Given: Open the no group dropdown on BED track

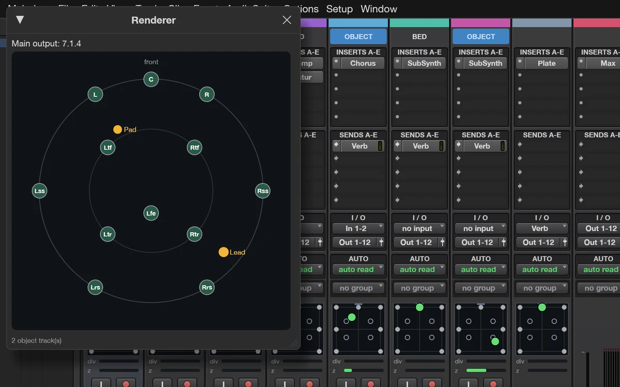Looking at the screenshot, I should pyautogui.click(x=420, y=288).
